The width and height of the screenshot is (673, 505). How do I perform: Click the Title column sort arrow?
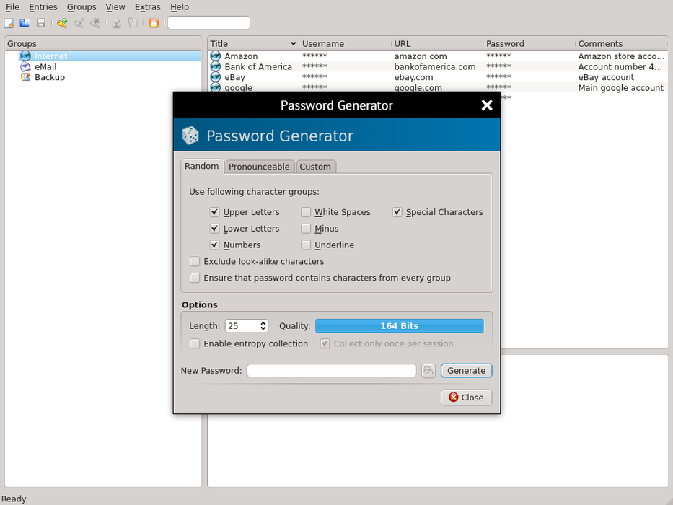pyautogui.click(x=293, y=44)
